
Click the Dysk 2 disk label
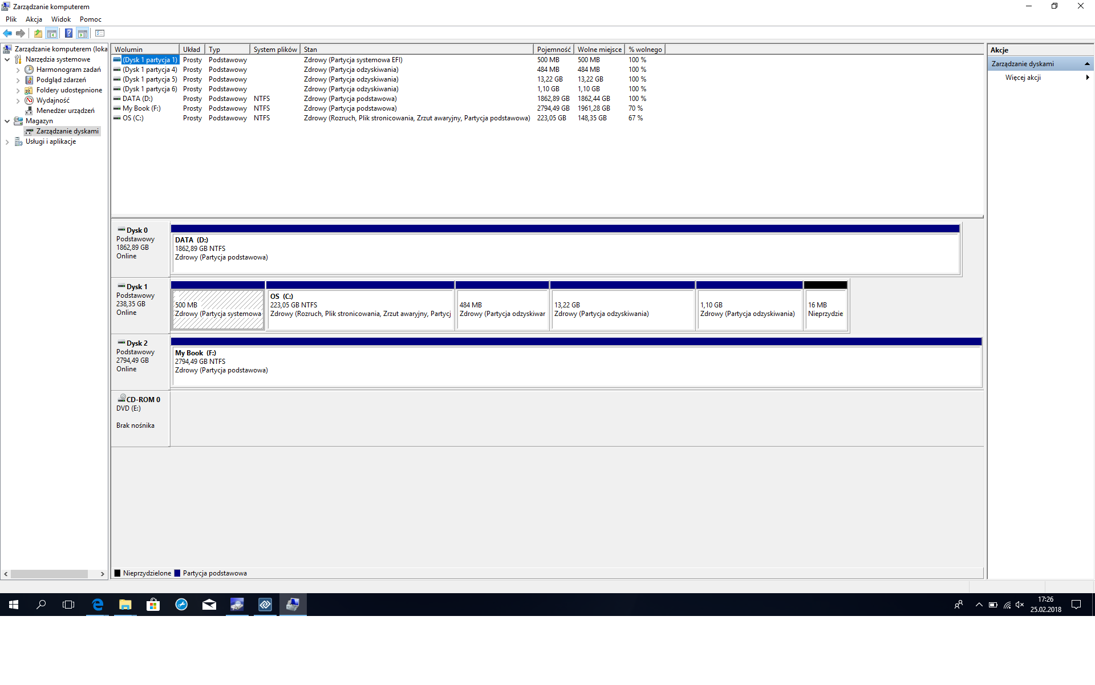(140, 362)
